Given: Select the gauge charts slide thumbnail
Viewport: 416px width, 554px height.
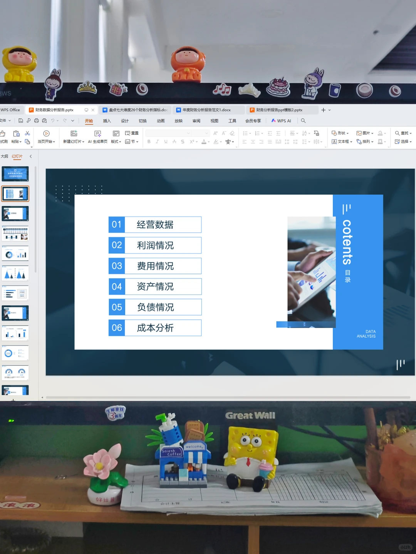Looking at the screenshot, I should [15, 373].
